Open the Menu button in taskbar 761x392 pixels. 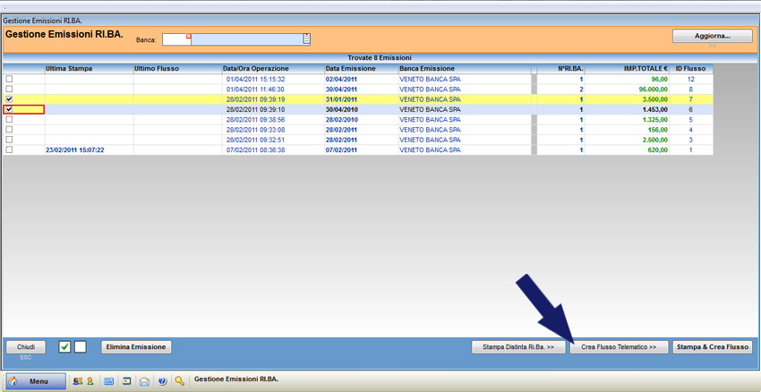coord(36,381)
